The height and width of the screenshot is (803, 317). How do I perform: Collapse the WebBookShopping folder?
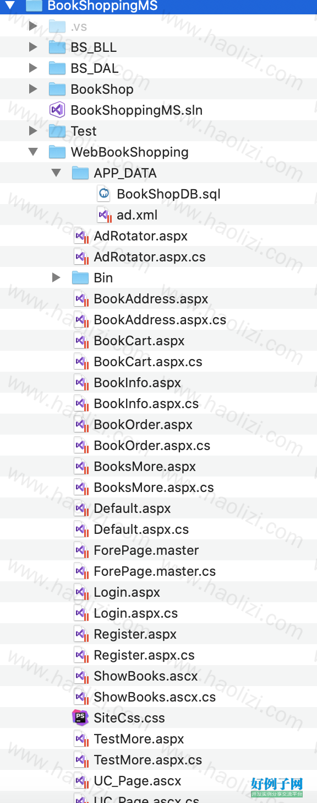[x=33, y=152]
